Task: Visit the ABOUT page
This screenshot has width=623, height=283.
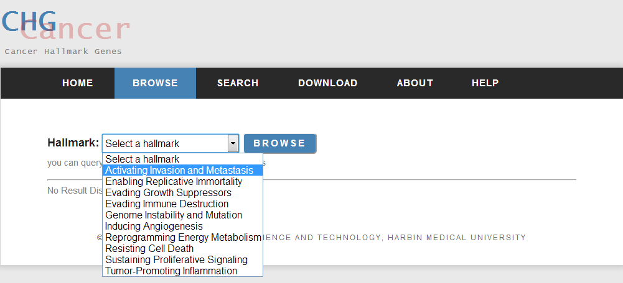Action: [415, 83]
